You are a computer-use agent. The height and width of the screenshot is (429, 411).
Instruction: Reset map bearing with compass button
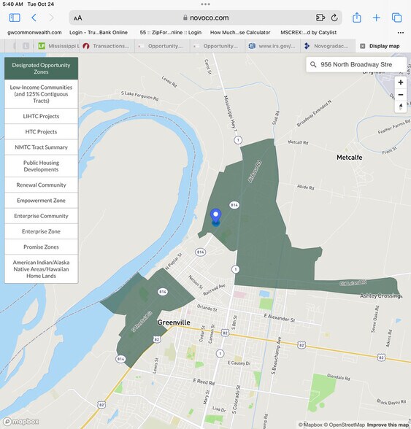click(401, 107)
